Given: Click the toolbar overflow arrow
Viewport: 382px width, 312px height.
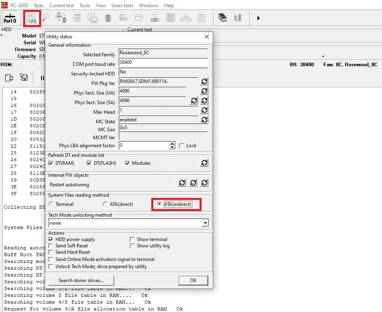Looking at the screenshot, I should 259,18.
